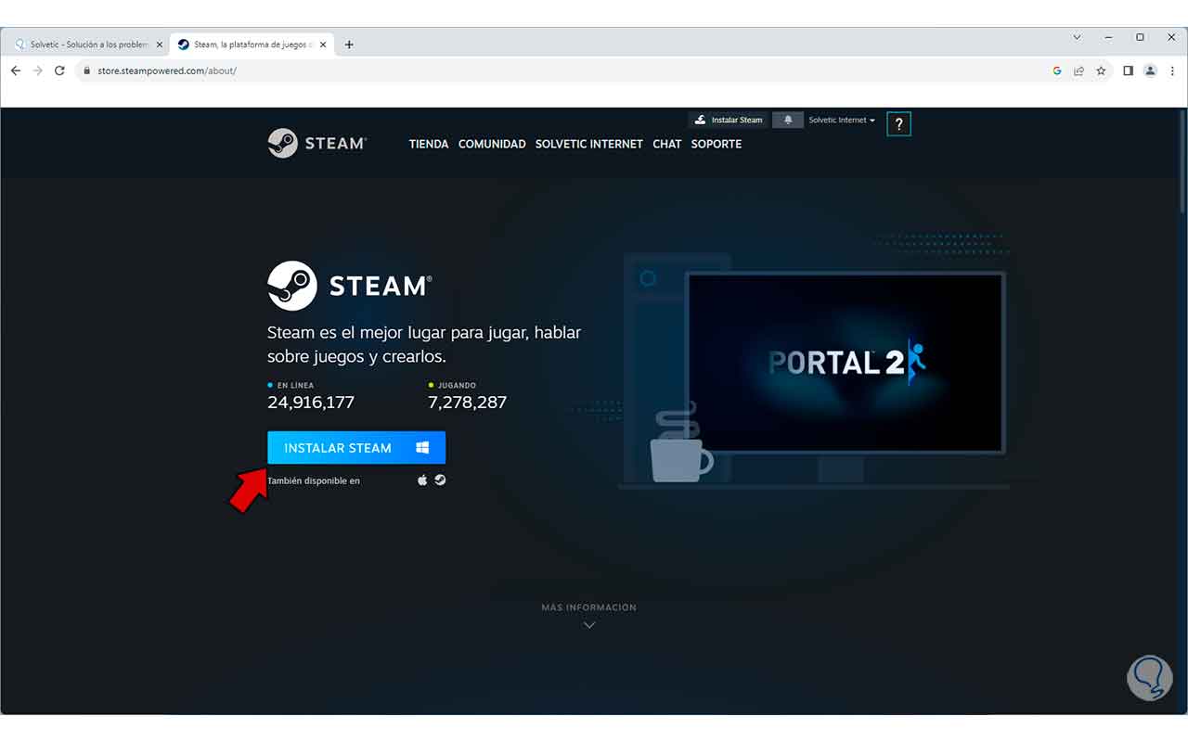Close the Steam browser tab
1188x742 pixels.
pyautogui.click(x=321, y=45)
